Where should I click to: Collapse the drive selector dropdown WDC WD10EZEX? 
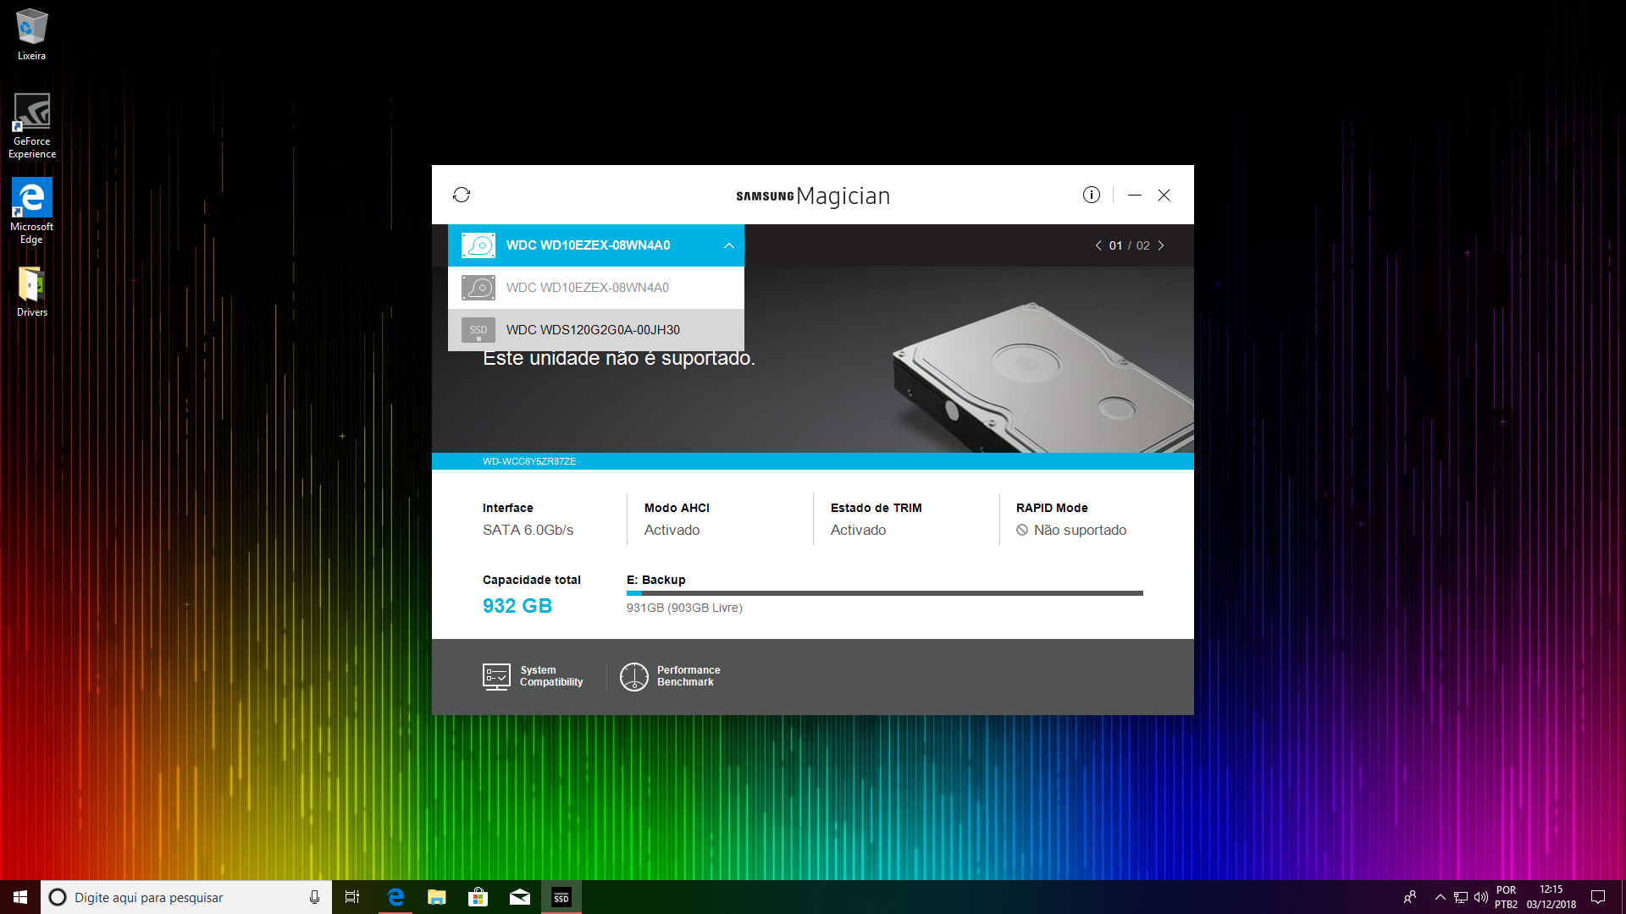(x=596, y=245)
